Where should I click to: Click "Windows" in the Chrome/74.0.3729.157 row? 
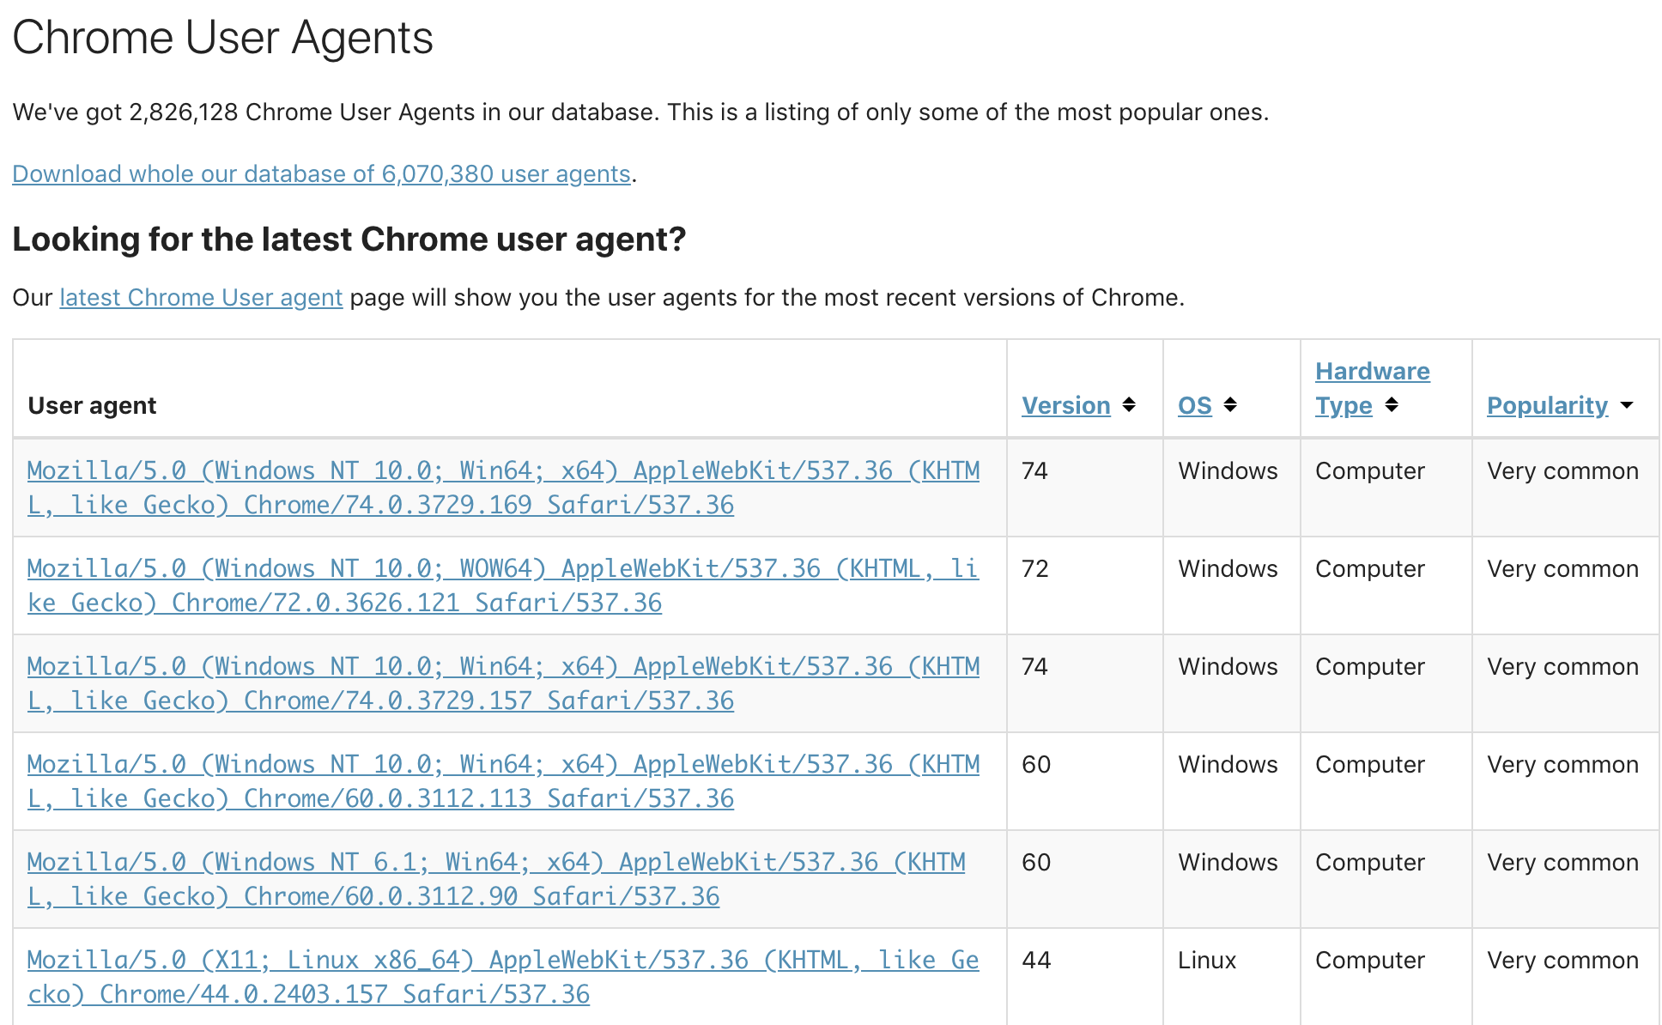1228,666
